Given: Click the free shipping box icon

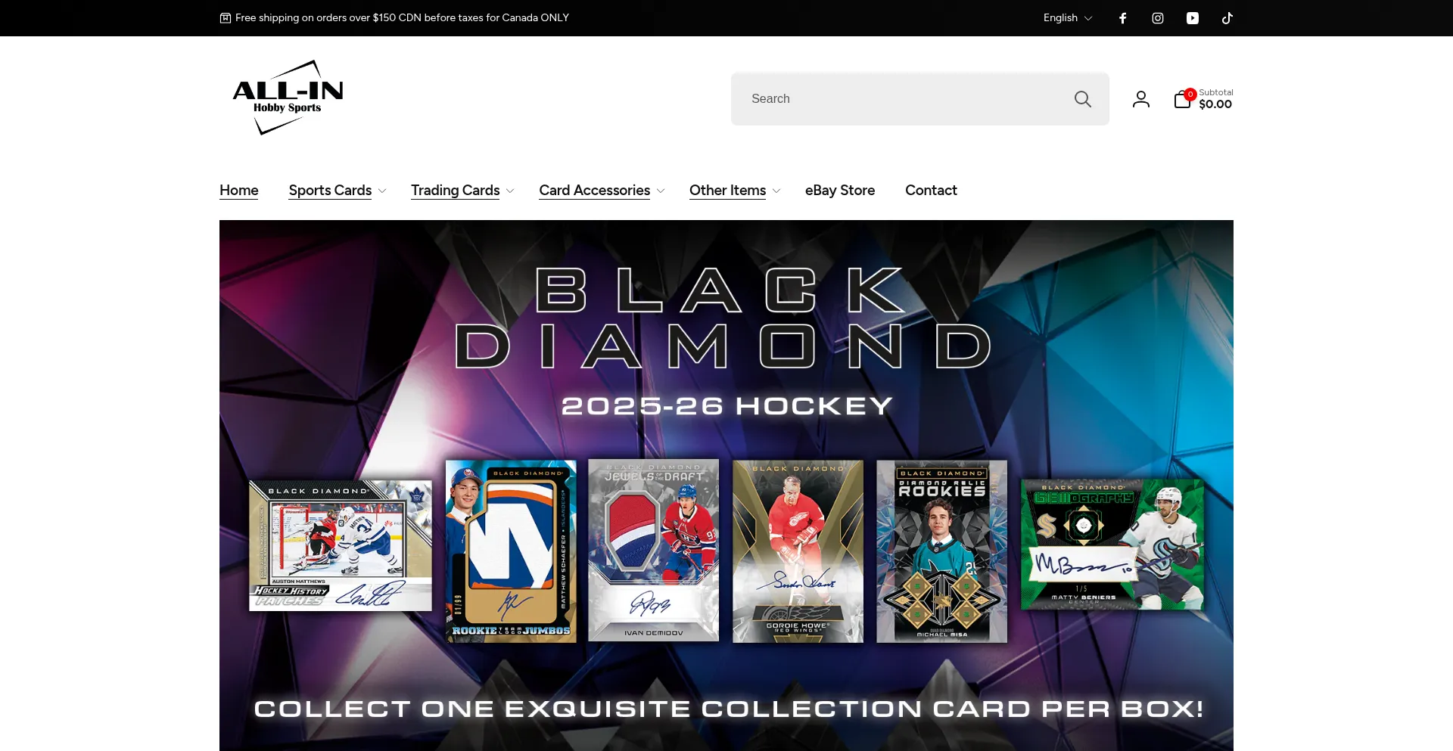Looking at the screenshot, I should click(x=226, y=18).
